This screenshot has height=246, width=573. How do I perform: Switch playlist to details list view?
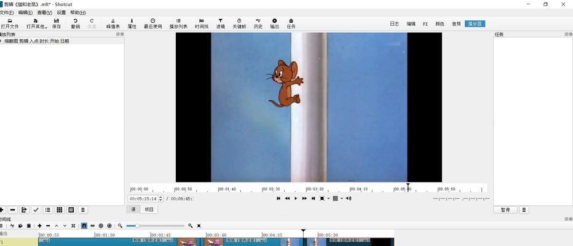pyautogui.click(x=48, y=210)
